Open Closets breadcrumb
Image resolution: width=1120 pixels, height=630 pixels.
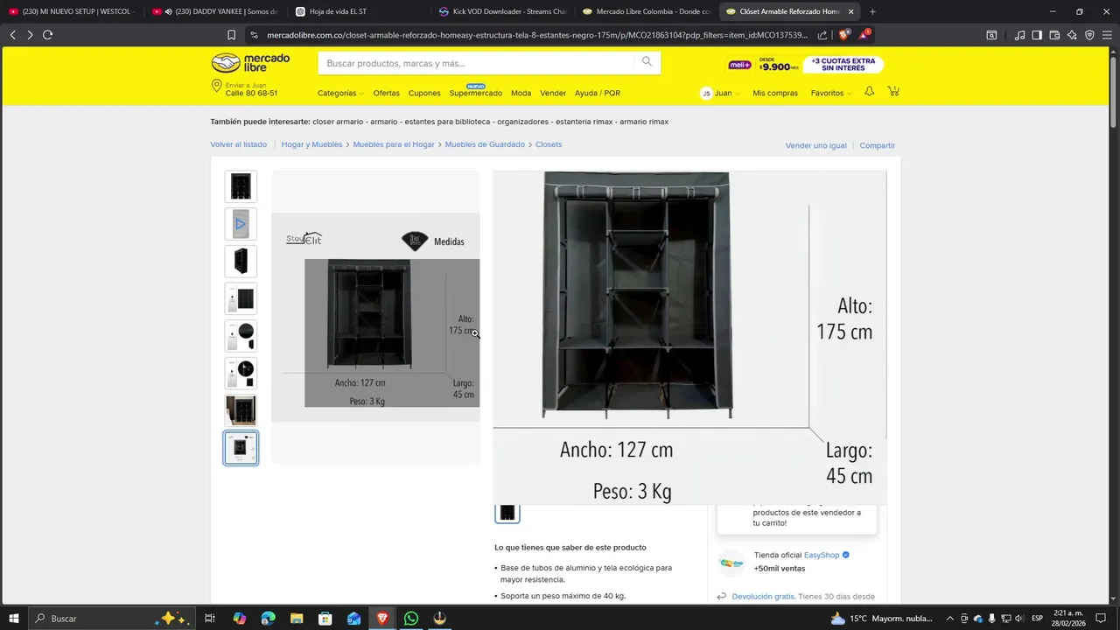[549, 144]
